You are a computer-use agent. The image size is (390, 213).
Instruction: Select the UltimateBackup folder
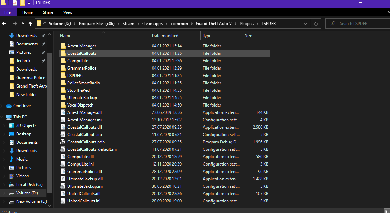82,98
